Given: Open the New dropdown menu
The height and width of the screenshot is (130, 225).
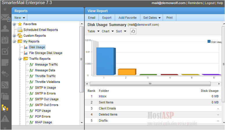Looking at the screenshot, I should tap(20, 18).
